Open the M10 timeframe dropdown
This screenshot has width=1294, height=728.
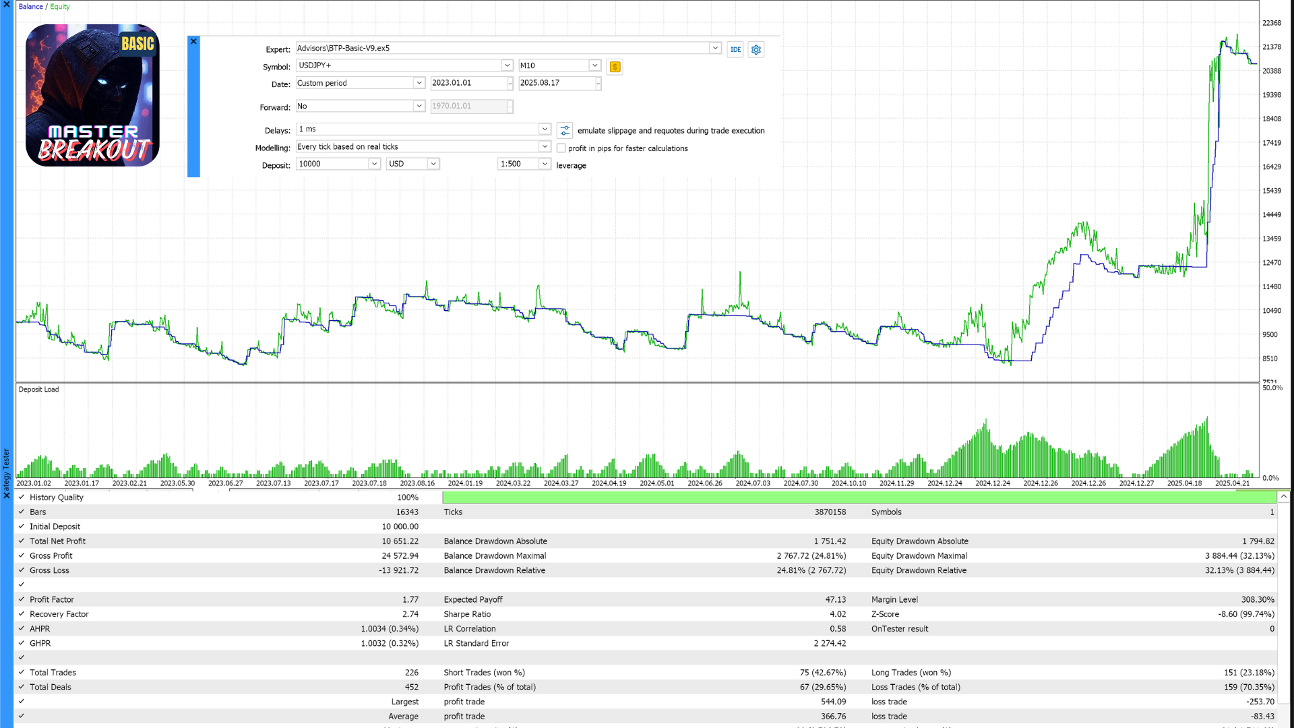pyautogui.click(x=594, y=65)
